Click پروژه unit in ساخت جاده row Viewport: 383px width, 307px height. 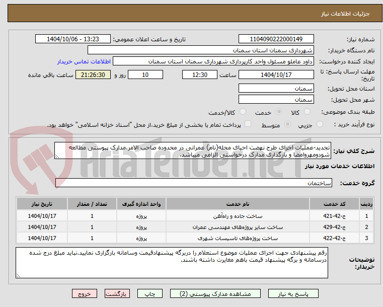point(141,216)
